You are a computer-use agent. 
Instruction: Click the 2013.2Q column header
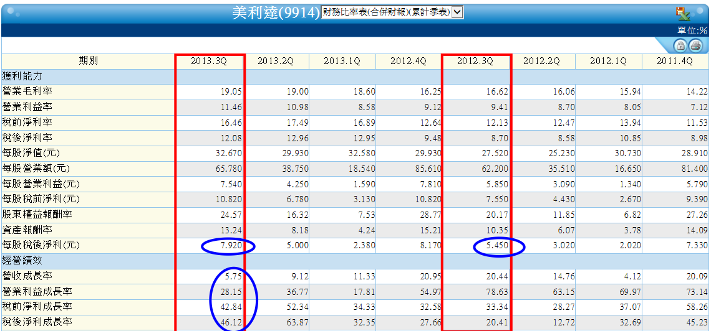click(x=276, y=62)
